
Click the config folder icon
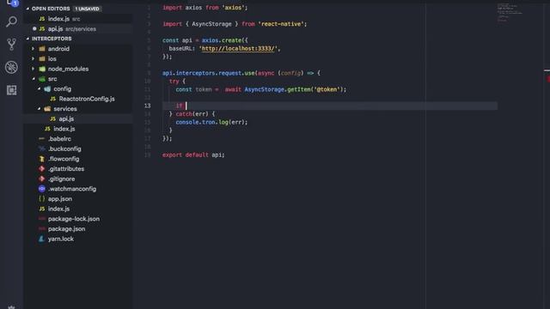tap(47, 88)
